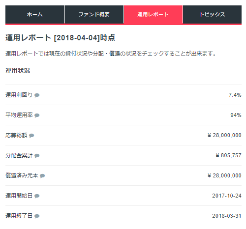Click the speech bubble beside 運用開始日
The height and width of the screenshot is (229, 246).
click(37, 196)
